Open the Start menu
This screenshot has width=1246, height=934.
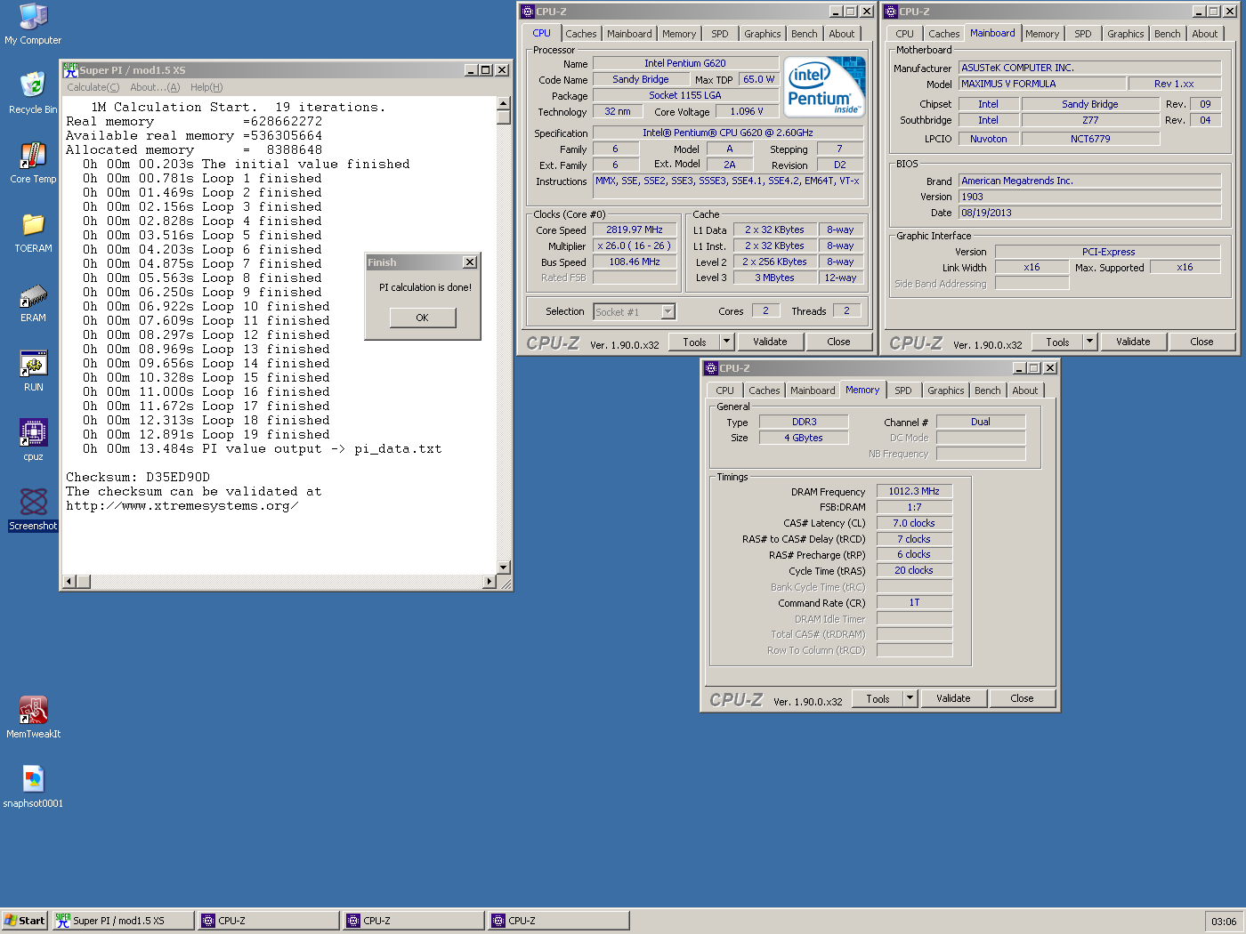[x=24, y=921]
